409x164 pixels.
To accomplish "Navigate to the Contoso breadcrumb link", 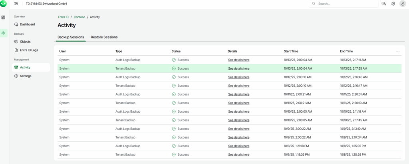I will click(80, 17).
